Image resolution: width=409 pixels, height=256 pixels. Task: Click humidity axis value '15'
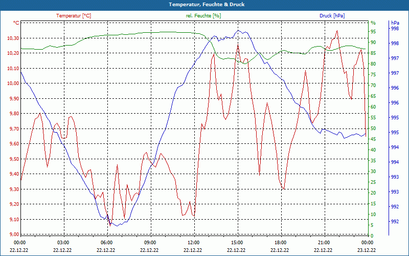[x=373, y=203]
